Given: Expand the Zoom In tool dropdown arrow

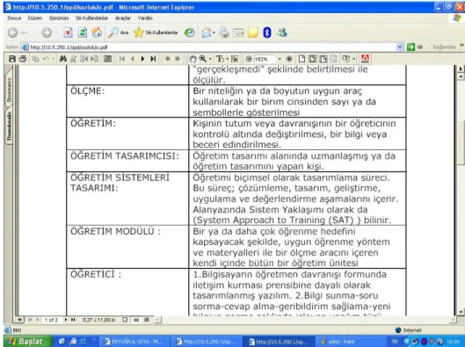Looking at the screenshot, I should point(210,59).
